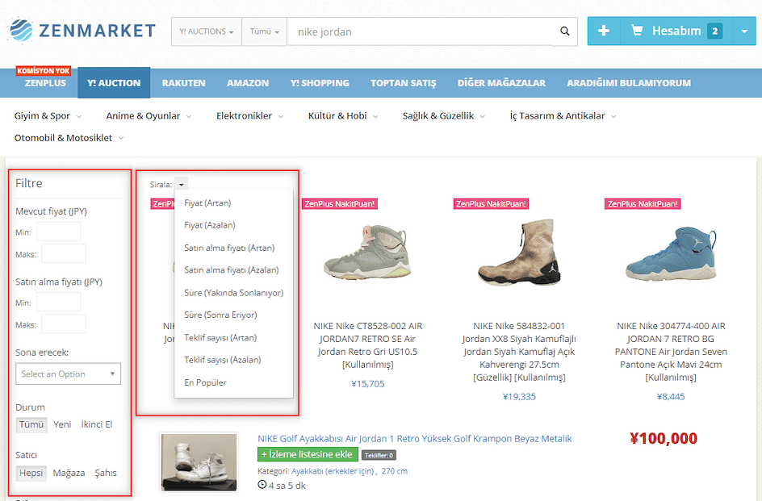Choose Teklif sayısı (Artan) option
The height and width of the screenshot is (501, 762).
(220, 338)
